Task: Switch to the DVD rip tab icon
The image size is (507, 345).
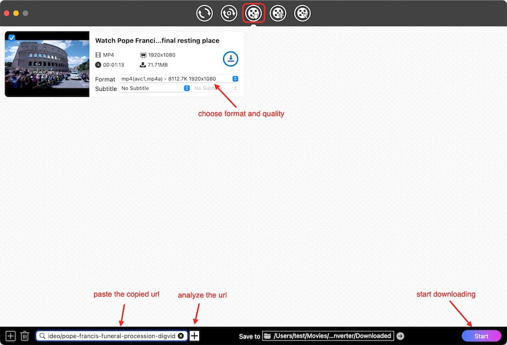Action: click(229, 13)
